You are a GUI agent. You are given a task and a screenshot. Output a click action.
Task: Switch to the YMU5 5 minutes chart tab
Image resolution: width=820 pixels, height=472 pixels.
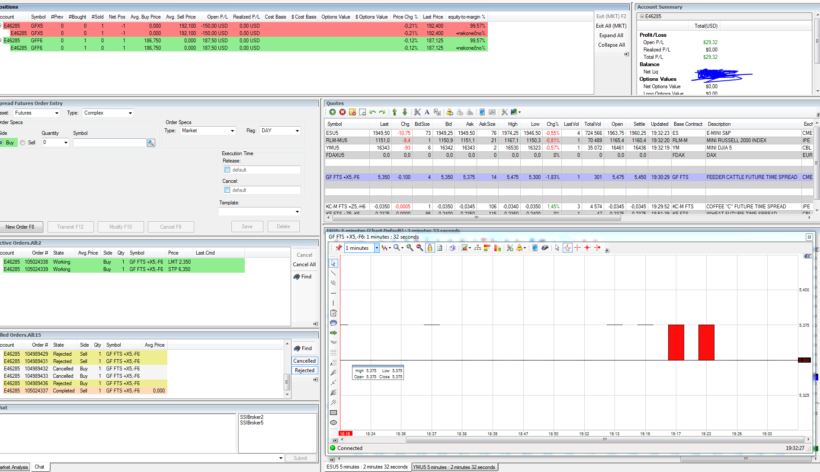click(x=454, y=467)
